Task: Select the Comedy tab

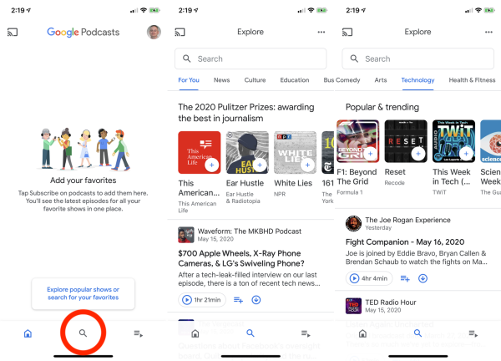Action: [347, 80]
